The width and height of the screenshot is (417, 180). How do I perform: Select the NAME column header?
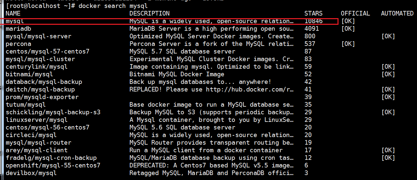13,14
